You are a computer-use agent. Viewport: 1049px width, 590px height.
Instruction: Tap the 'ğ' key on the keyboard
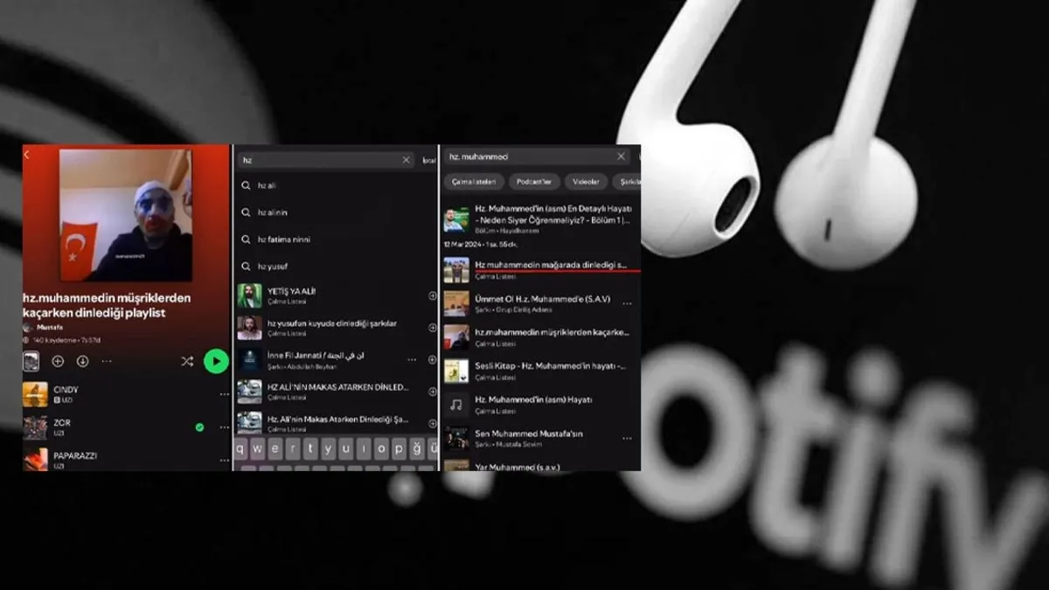(x=417, y=449)
